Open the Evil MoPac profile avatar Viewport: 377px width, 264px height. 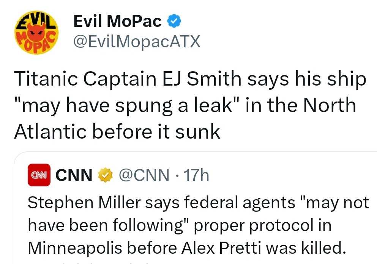(x=36, y=33)
